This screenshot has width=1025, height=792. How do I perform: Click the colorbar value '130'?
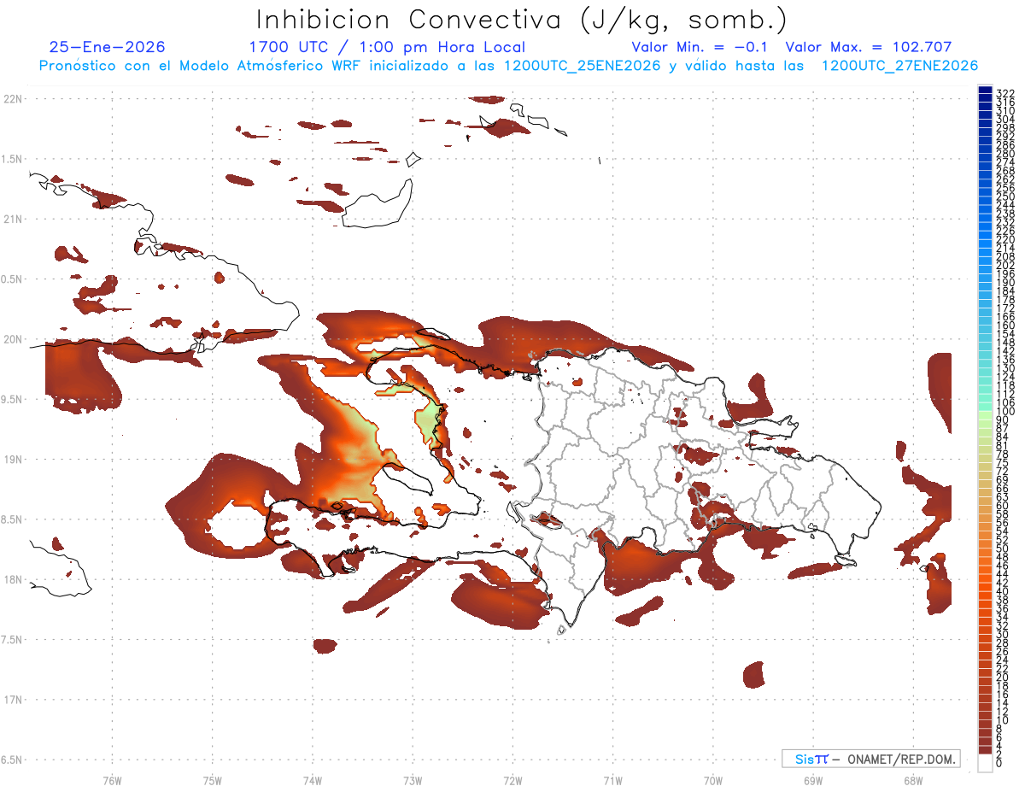click(1005, 368)
